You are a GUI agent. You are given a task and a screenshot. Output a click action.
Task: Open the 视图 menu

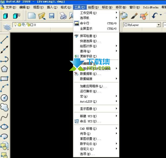pyautogui.click(x=38, y=7)
